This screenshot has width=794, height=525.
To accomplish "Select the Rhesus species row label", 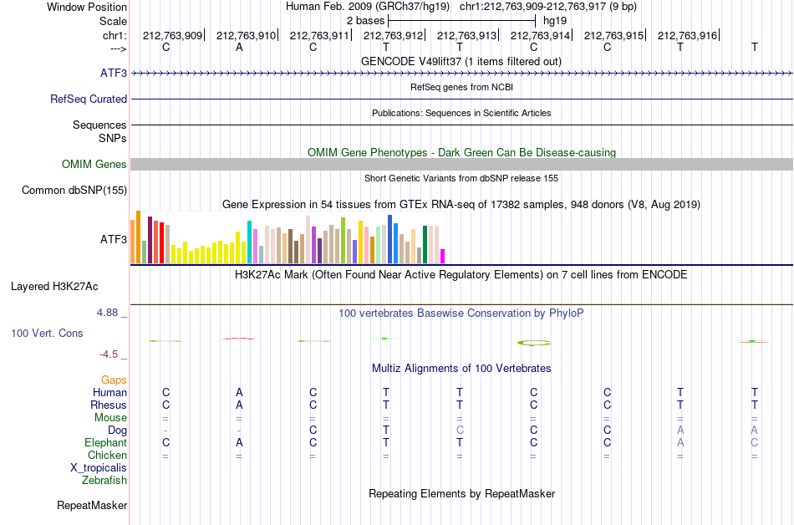I will [x=109, y=405].
